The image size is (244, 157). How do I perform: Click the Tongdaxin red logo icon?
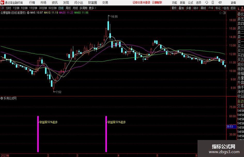point(2,3)
